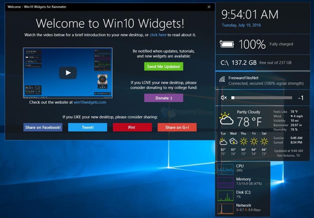Click the clock time 9:54:01 AM

point(250,15)
